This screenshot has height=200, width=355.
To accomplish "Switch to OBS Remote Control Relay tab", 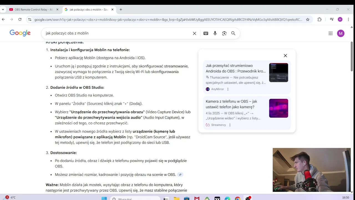I will pyautogui.click(x=34, y=9).
